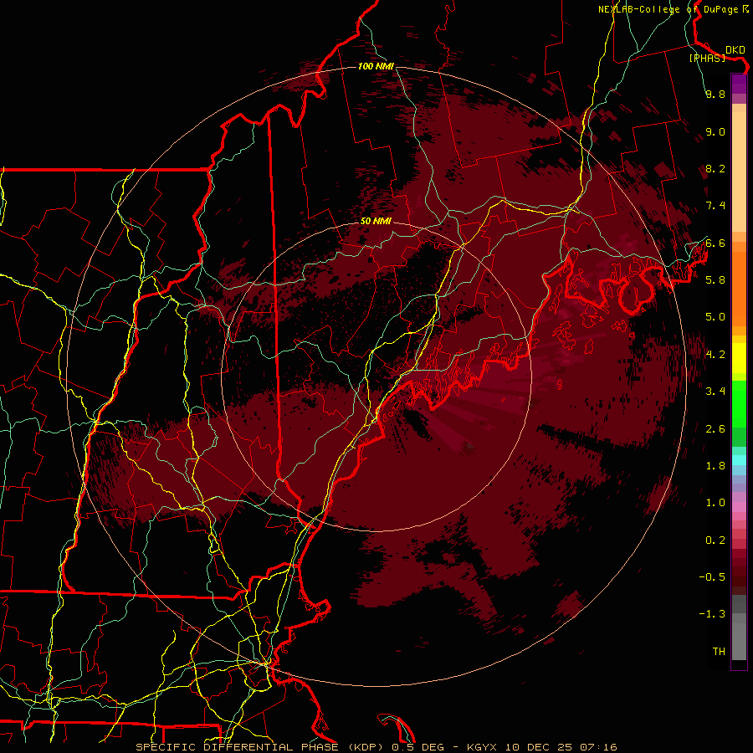Click the bright orange legend swatch
This screenshot has height=753, width=753.
tap(739, 288)
